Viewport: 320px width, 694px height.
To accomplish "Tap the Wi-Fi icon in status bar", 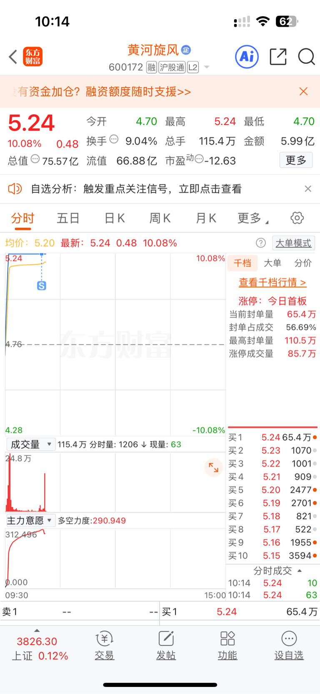I will [263, 21].
